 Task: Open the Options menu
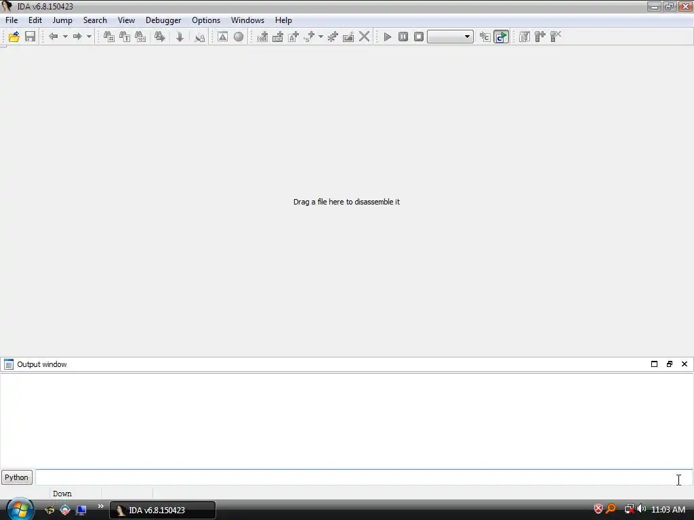click(206, 20)
